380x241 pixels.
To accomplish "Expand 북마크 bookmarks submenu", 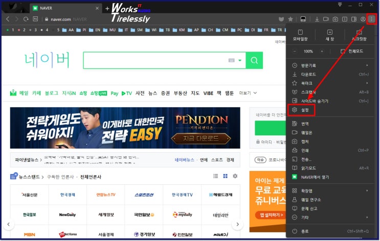I will [330, 83].
